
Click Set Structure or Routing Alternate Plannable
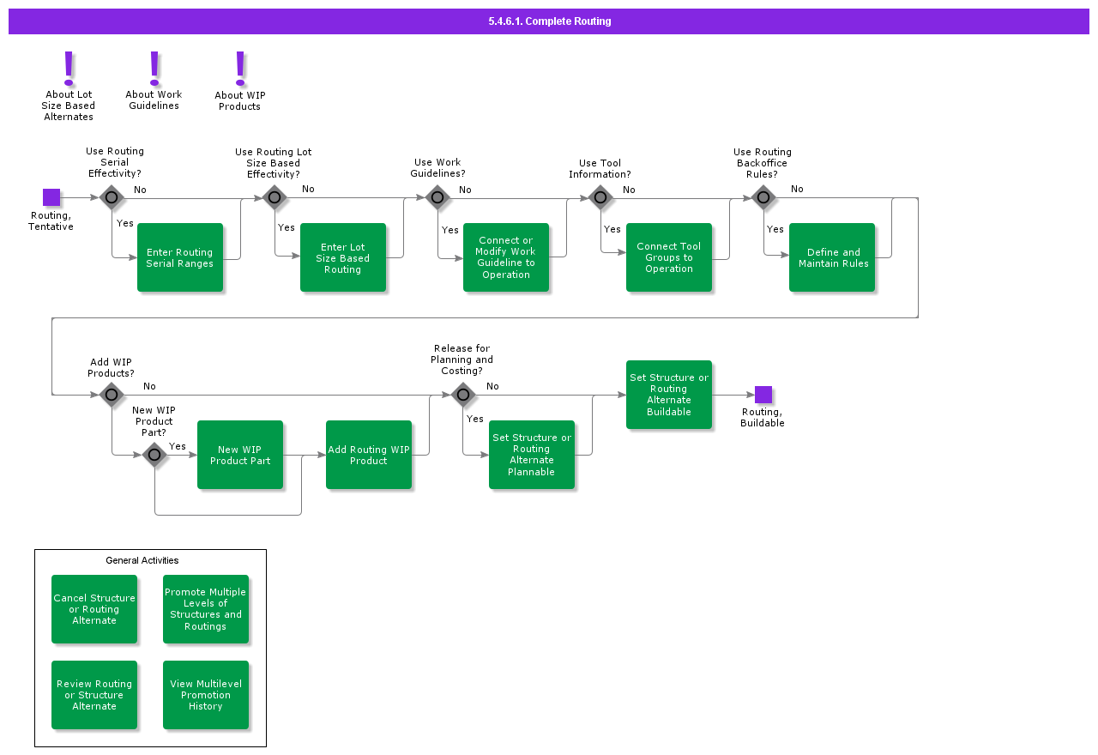tap(532, 455)
